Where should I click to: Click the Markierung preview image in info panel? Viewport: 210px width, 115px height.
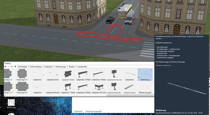[x=187, y=88]
